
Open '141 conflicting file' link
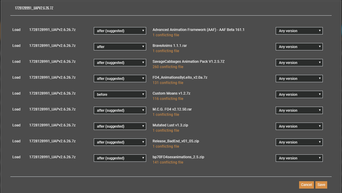pos(168,162)
